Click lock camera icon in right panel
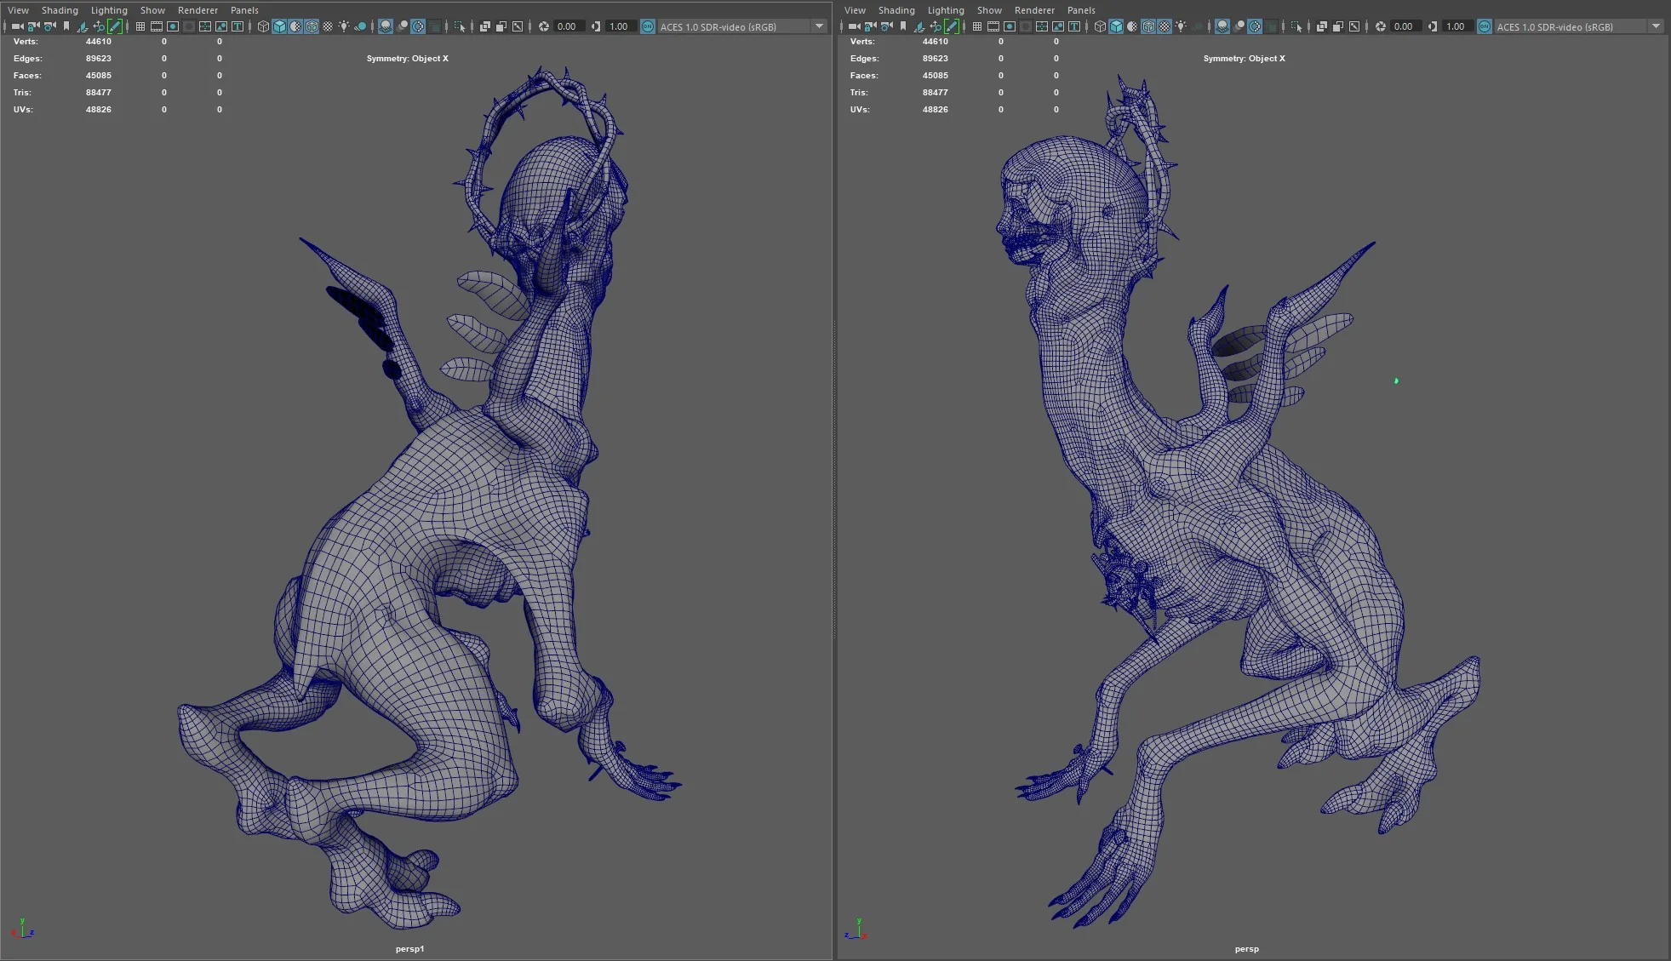The image size is (1671, 961). tap(870, 26)
